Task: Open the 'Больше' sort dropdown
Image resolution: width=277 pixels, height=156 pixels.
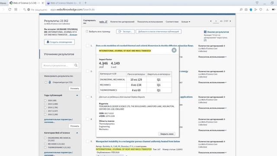Action: pos(186,22)
